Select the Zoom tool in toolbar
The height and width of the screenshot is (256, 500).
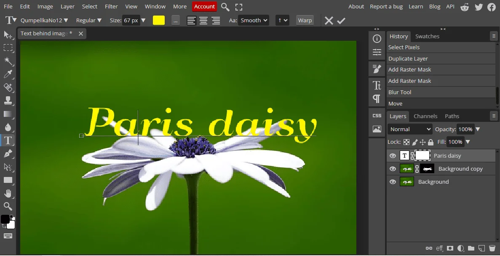8,206
